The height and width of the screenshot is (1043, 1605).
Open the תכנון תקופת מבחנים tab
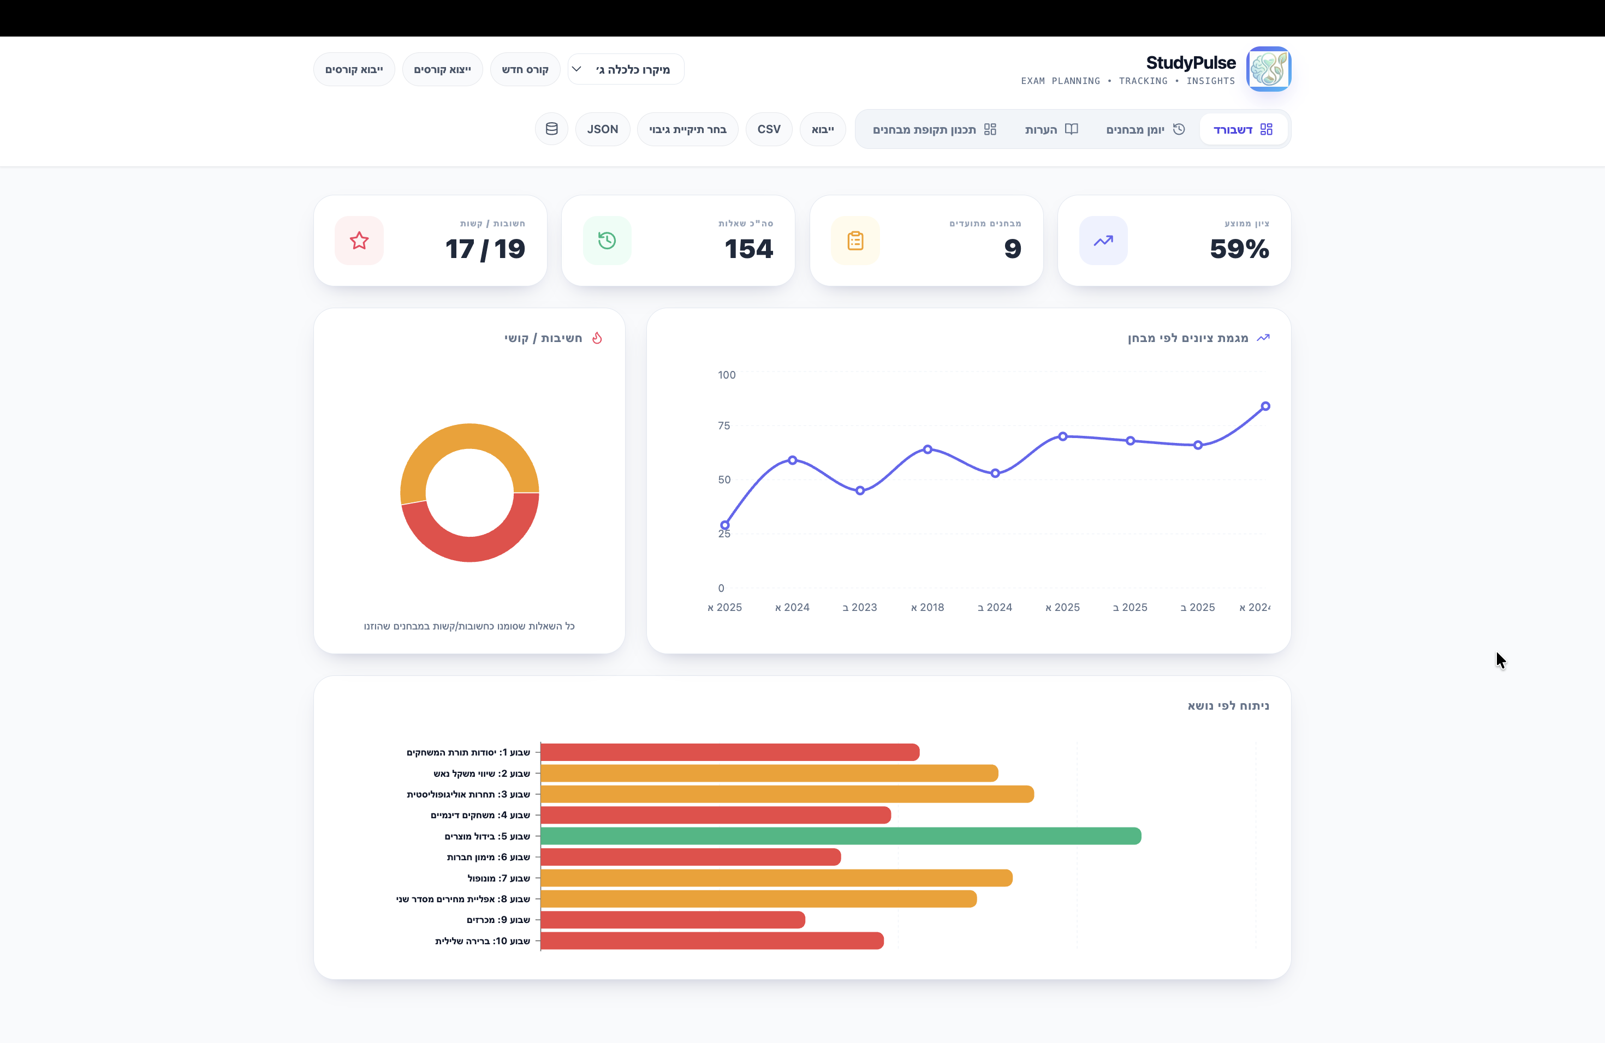pos(934,129)
